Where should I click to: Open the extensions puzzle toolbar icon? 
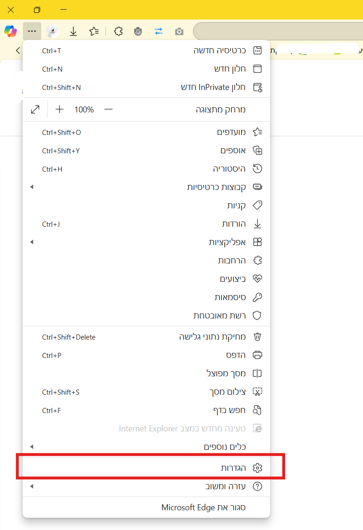(x=118, y=31)
